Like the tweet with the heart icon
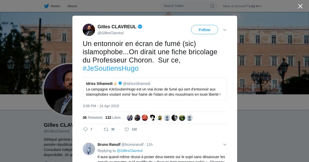This screenshot has width=309, height=162. point(127,129)
